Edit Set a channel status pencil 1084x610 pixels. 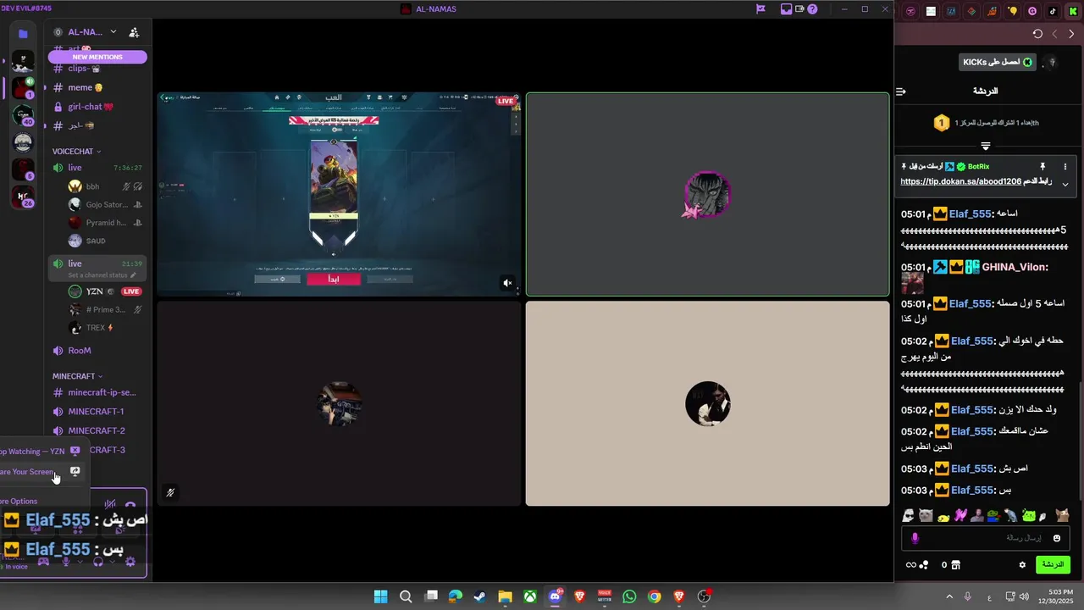coord(133,275)
